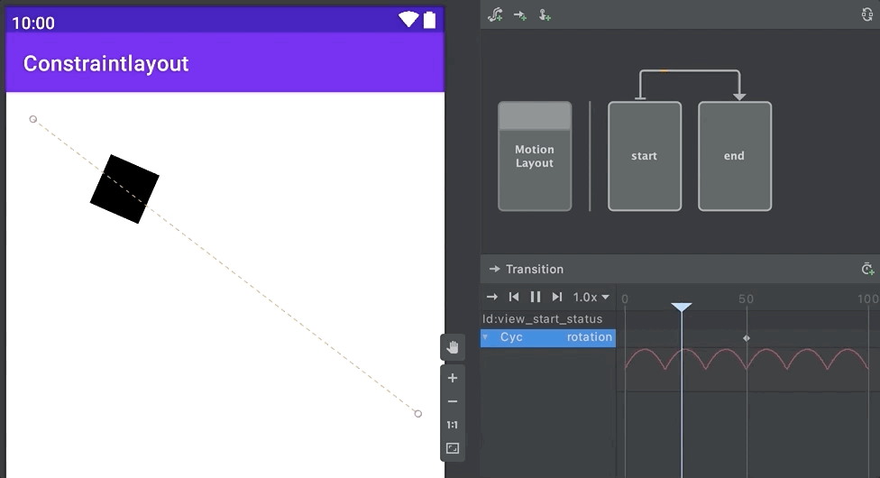
Task: Select the pan hand tool
Action: click(x=453, y=347)
